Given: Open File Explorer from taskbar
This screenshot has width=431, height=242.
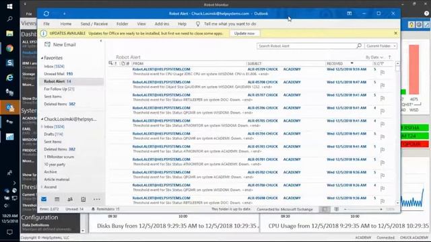Looking at the screenshot, I should (9, 34).
